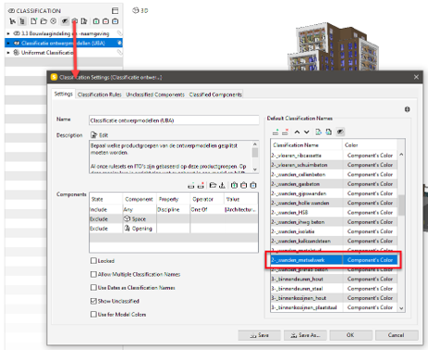The width and height of the screenshot is (428, 350).
Task: Click the report document icon in Classification toolbar
Action: 84,21
